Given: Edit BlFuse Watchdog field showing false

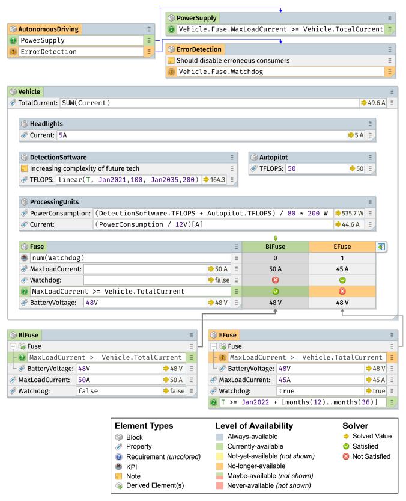Looking at the screenshot, I should pos(119,391).
